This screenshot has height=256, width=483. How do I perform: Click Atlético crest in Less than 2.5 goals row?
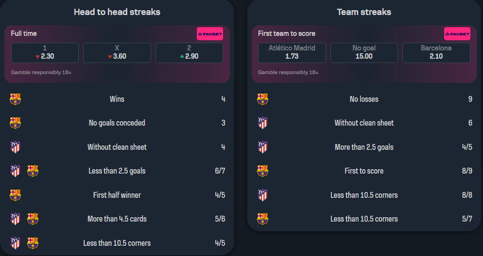[16, 171]
